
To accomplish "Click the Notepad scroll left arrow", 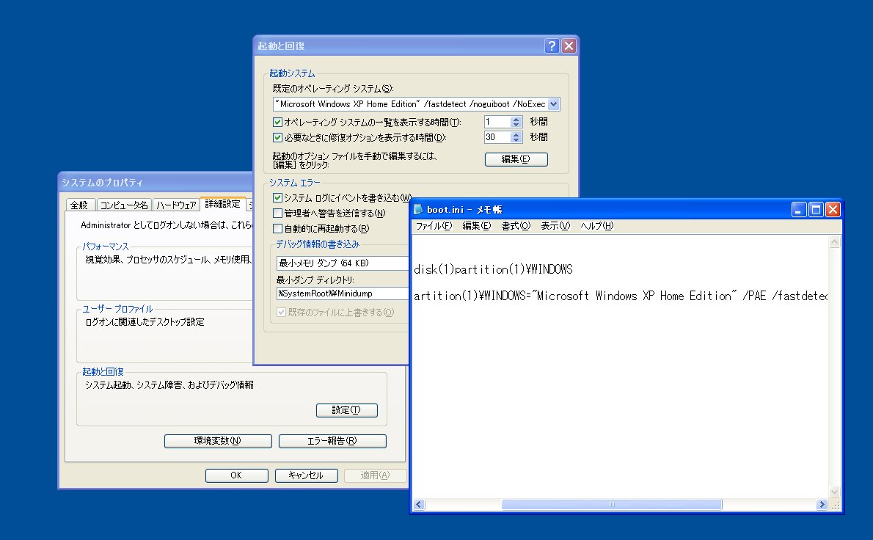I will pos(419,504).
